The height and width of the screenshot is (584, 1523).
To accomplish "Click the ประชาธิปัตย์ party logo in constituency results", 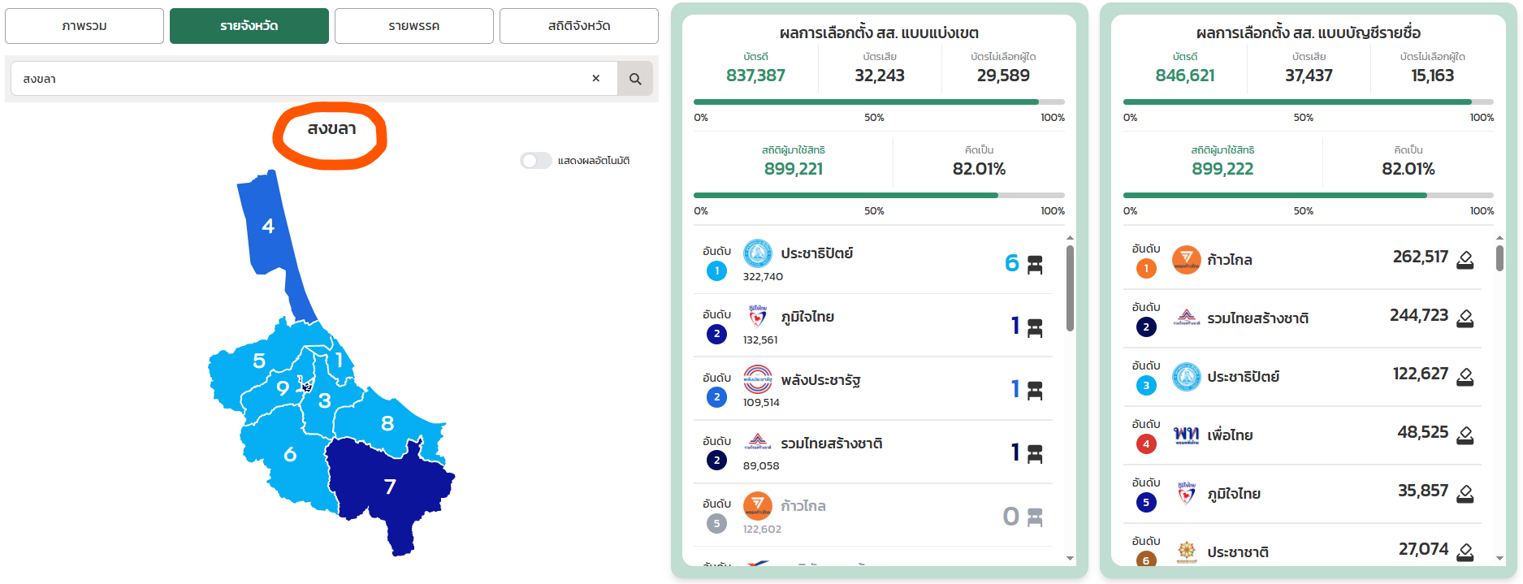I will [x=758, y=253].
